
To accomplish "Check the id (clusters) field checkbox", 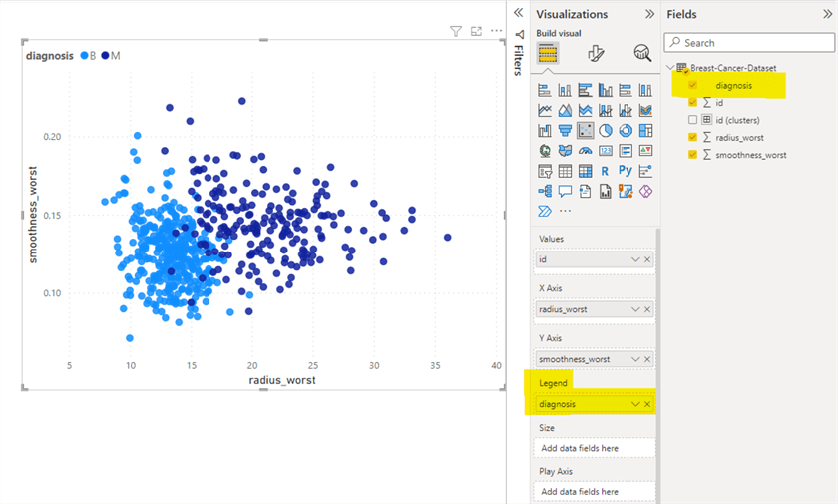I will coord(692,120).
